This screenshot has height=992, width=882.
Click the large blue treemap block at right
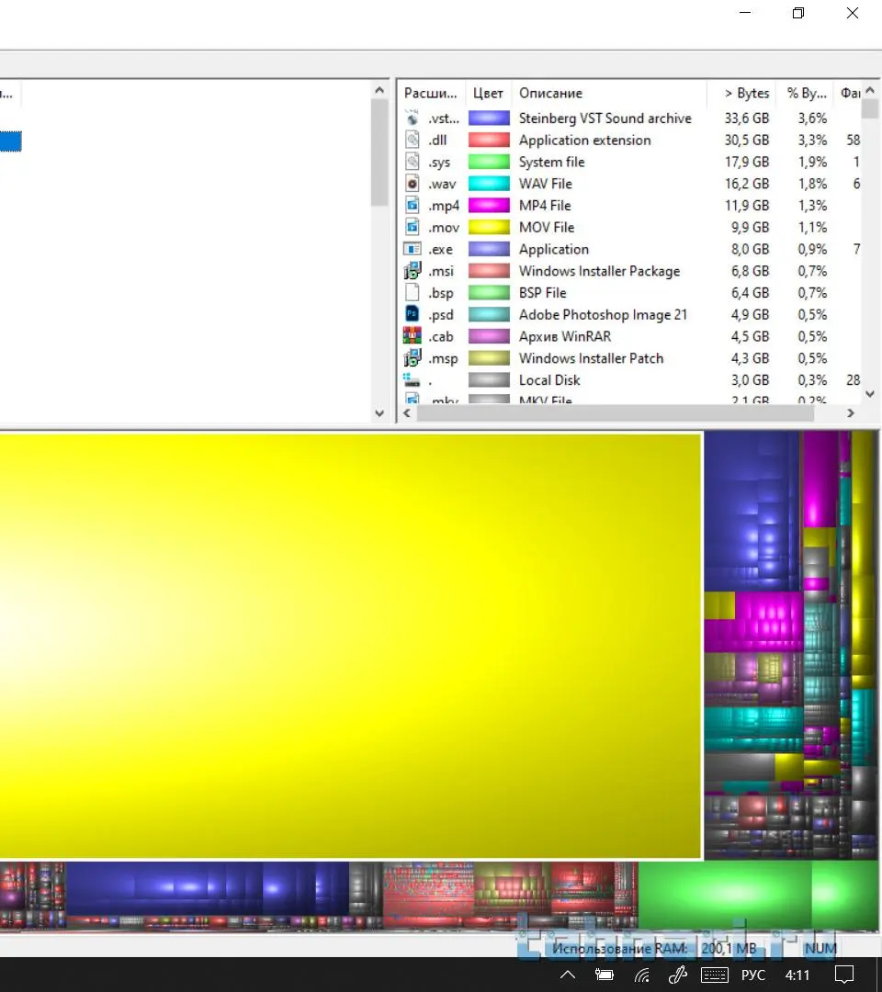tap(752, 512)
